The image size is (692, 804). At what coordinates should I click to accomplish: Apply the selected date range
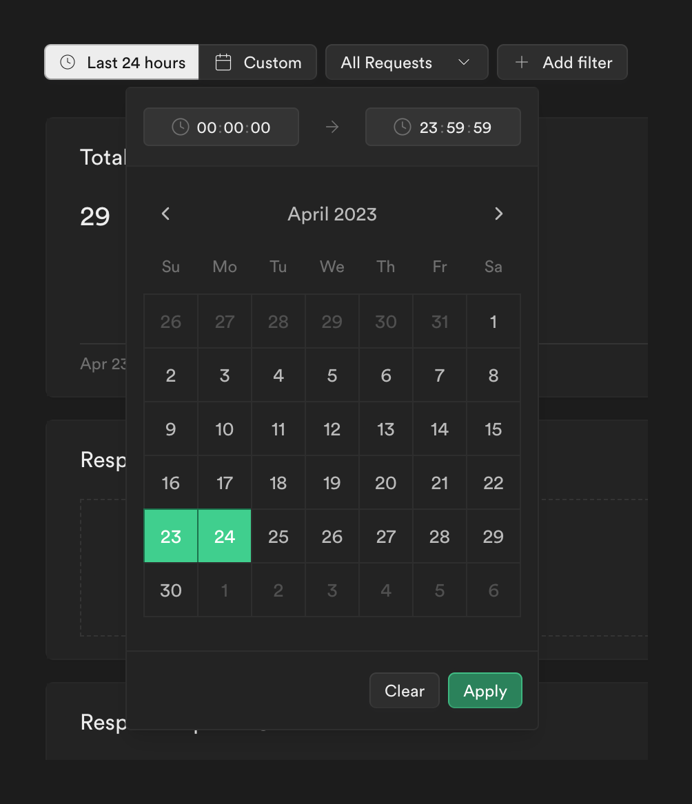pyautogui.click(x=485, y=690)
